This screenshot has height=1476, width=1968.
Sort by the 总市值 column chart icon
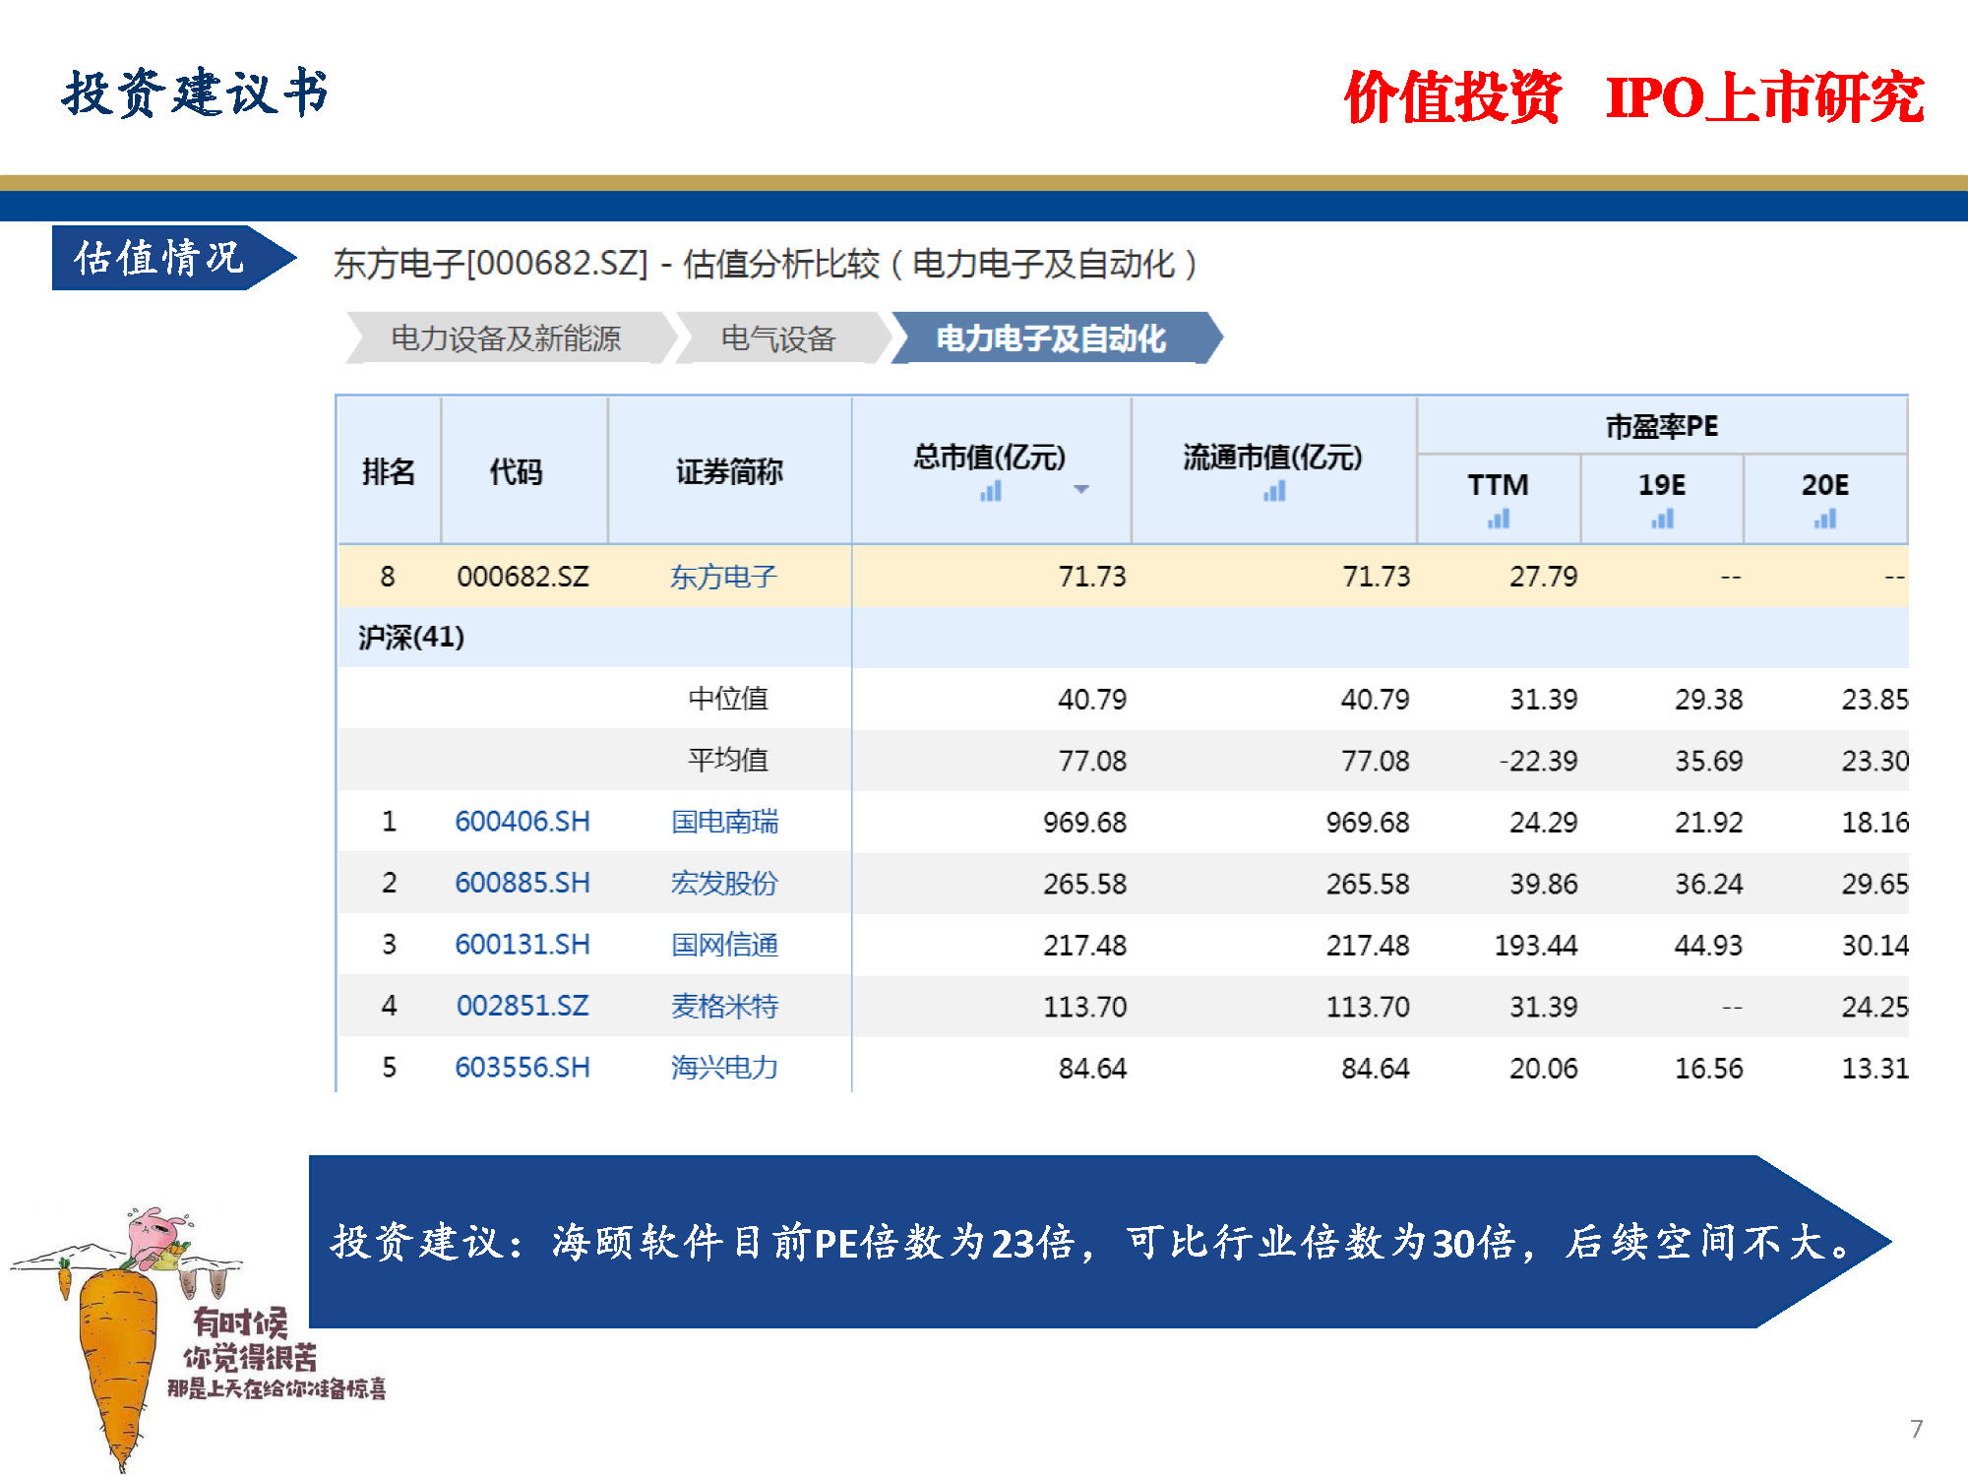pyautogui.click(x=991, y=489)
